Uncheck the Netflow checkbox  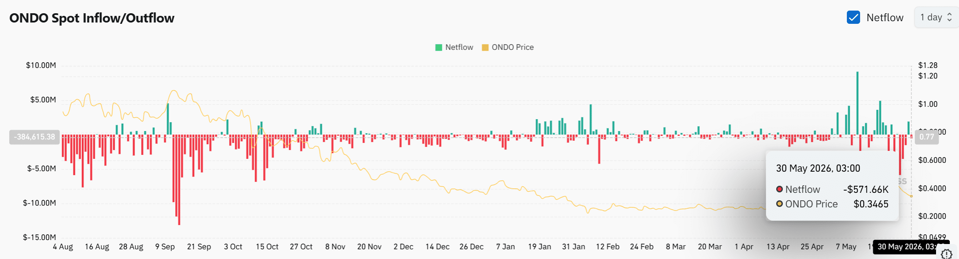pyautogui.click(x=853, y=18)
